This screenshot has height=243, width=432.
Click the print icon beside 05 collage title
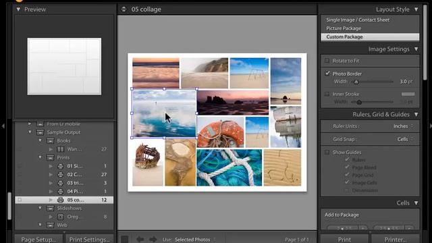[124, 9]
